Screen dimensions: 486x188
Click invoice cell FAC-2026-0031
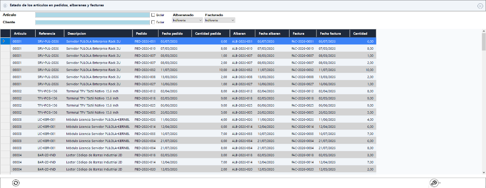tap(303, 41)
